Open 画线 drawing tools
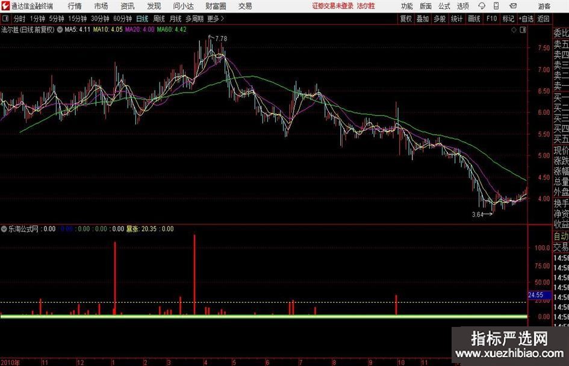 click(474, 19)
